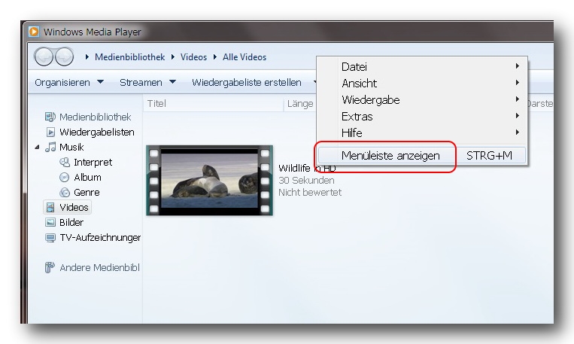Click the Medienbibliothek sidebar icon
The width and height of the screenshot is (574, 344).
point(50,117)
